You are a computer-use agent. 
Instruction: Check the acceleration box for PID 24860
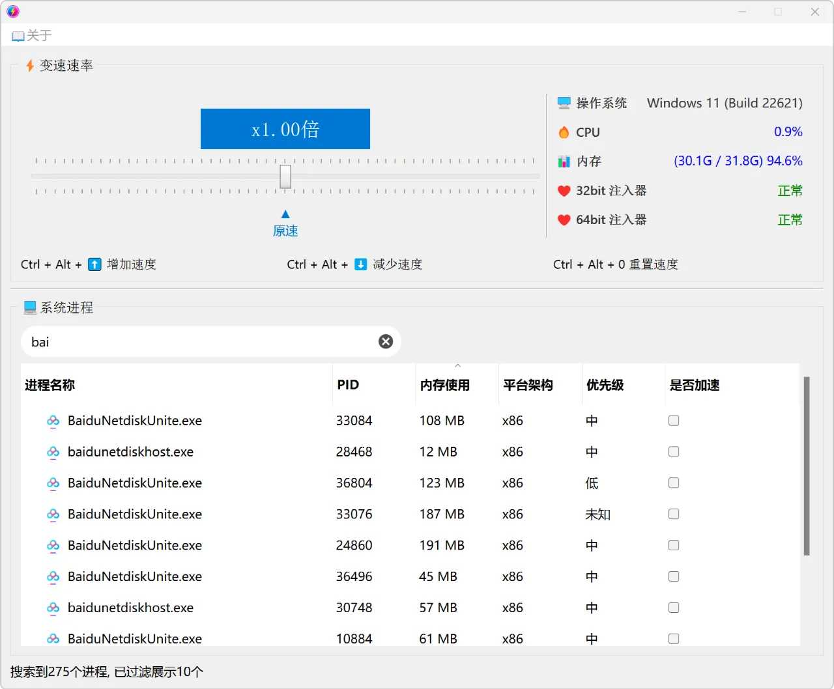tap(674, 545)
